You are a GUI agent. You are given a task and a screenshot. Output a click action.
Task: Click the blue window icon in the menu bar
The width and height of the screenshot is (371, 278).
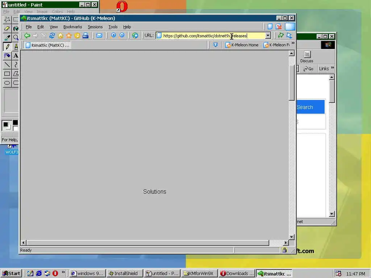point(290,26)
